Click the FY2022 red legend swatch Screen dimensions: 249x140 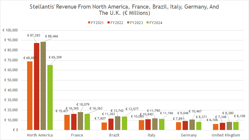(x=109, y=23)
